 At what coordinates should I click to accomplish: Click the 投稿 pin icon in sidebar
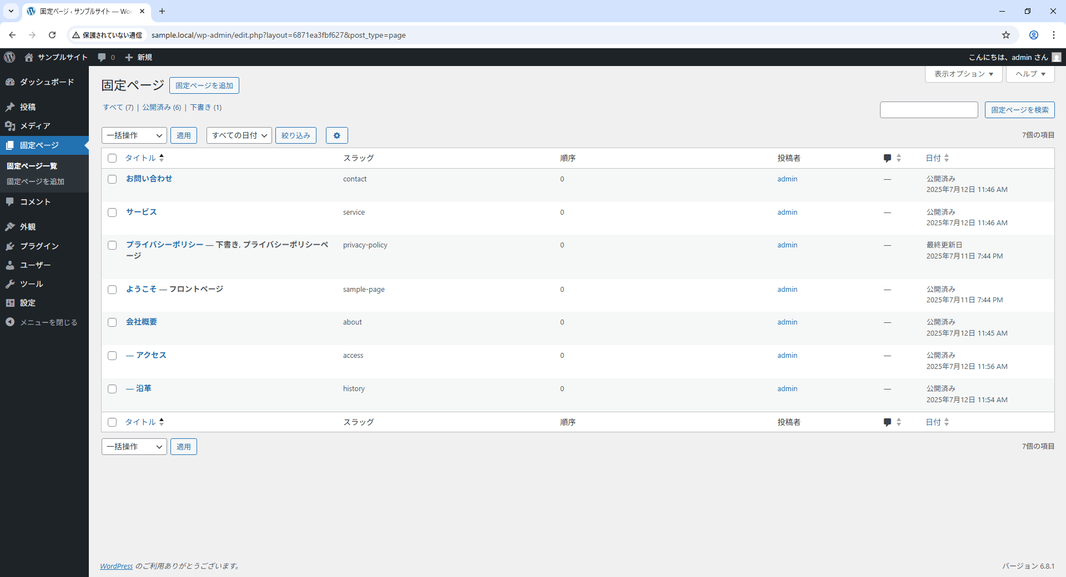coord(10,107)
